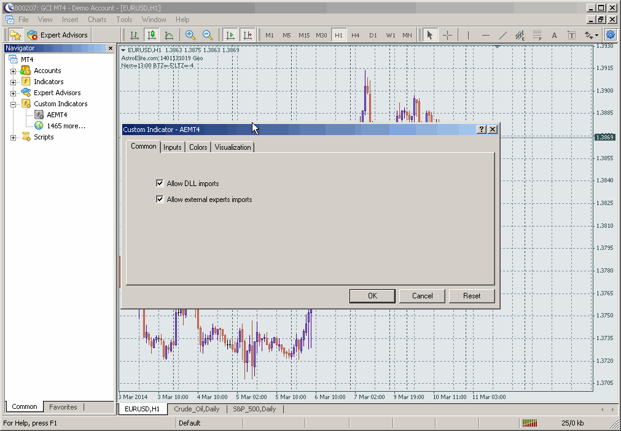Image resolution: width=621 pixels, height=431 pixels.
Task: Select the crosshair tool
Action: (448, 35)
